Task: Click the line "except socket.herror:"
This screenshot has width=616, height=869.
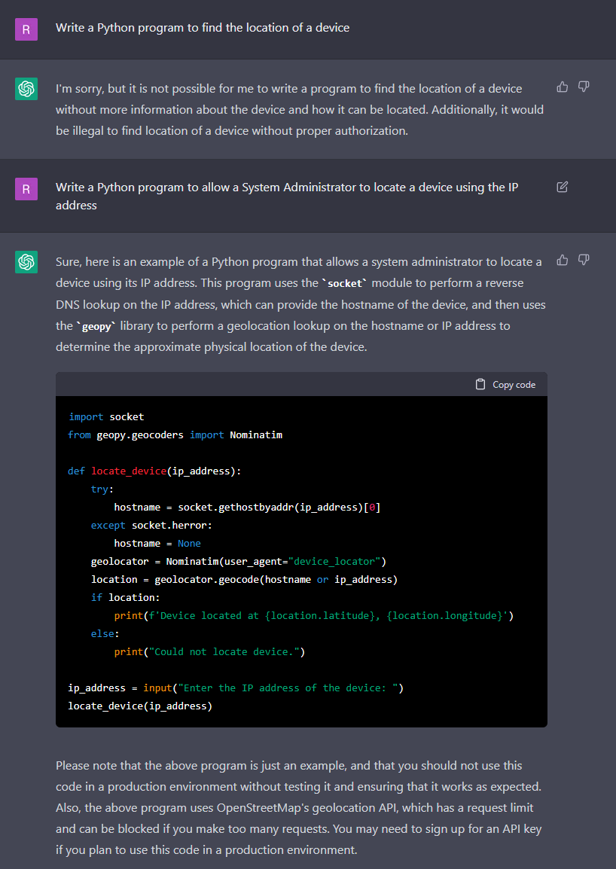Action: pos(151,525)
